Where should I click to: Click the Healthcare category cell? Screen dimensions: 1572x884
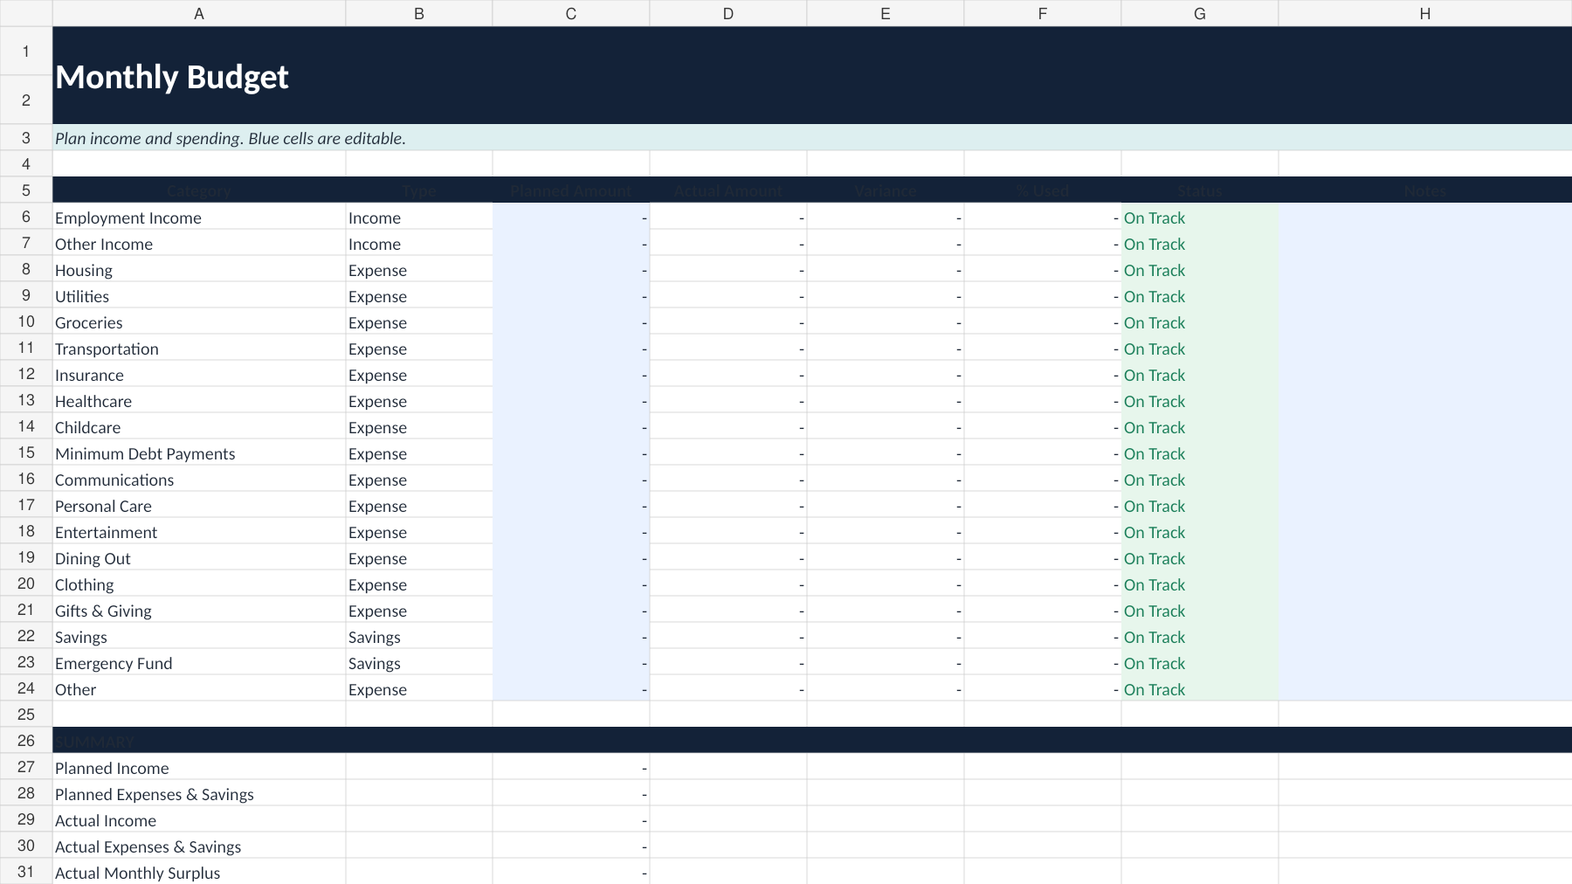pos(199,400)
